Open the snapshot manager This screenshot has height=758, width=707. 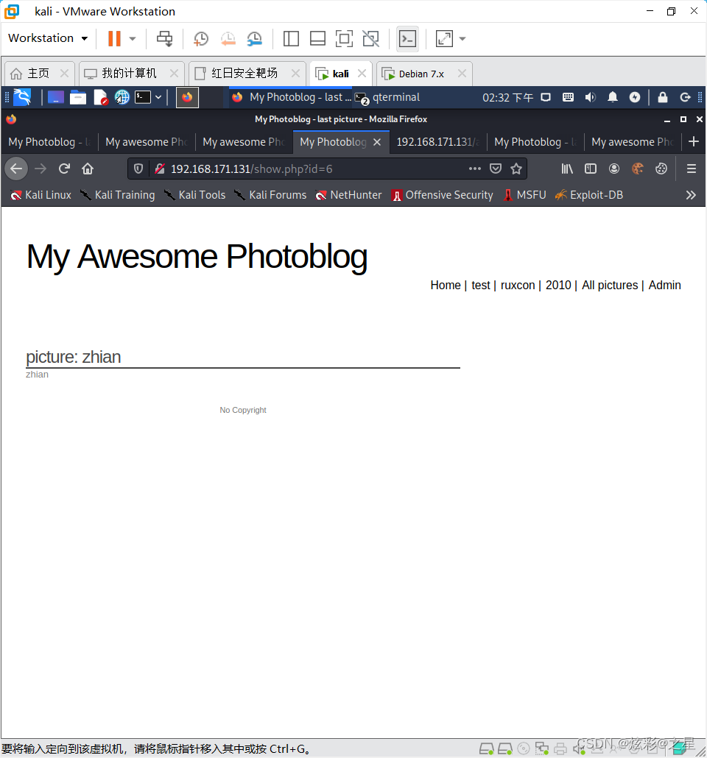255,39
